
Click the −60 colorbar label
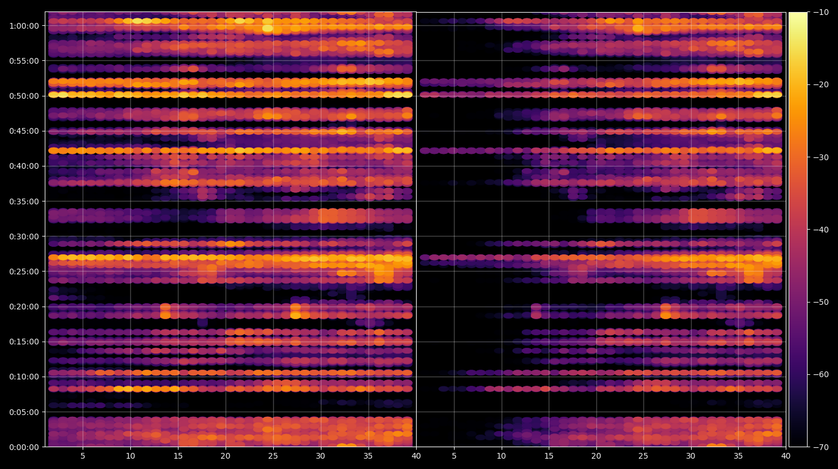pos(821,374)
